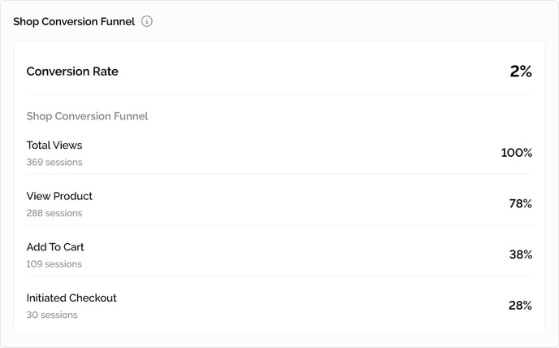Image resolution: width=559 pixels, height=348 pixels.
Task: Select the Shop Conversion Funnel panel title
Action: pyautogui.click(x=74, y=22)
